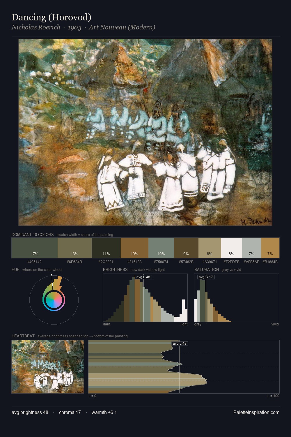
Task: Click the 'HUE' section heading
Action: point(15,269)
